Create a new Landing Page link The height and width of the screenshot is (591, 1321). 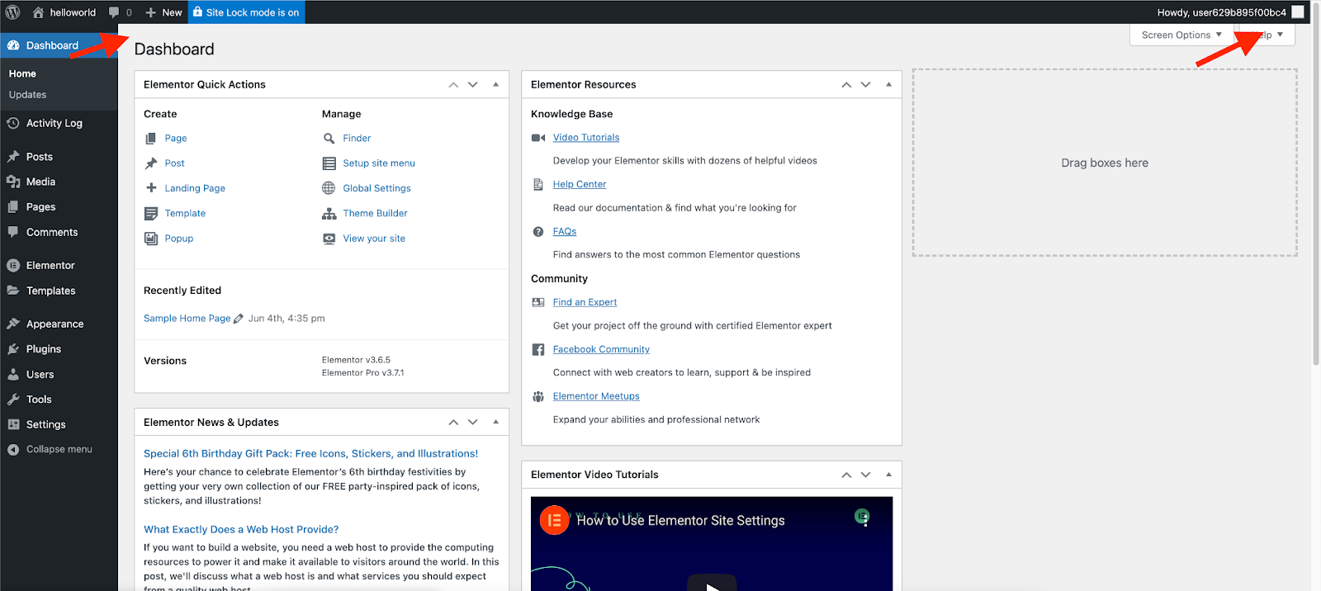point(195,188)
